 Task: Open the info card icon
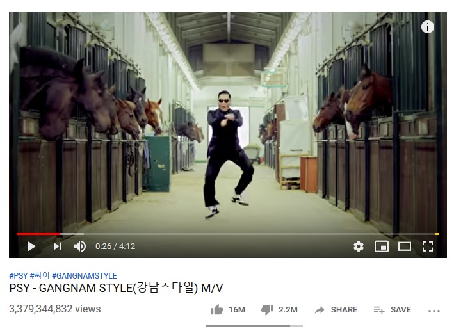[x=427, y=28]
